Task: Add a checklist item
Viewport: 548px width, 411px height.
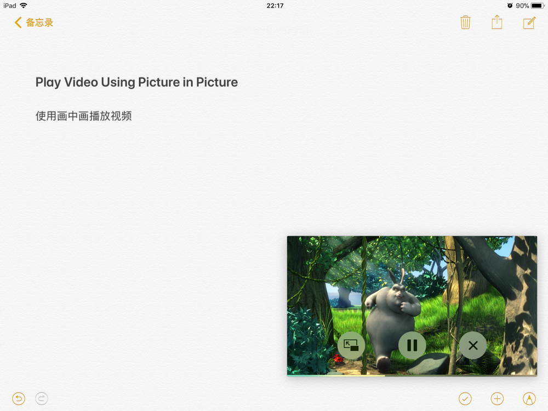Action: pos(465,398)
